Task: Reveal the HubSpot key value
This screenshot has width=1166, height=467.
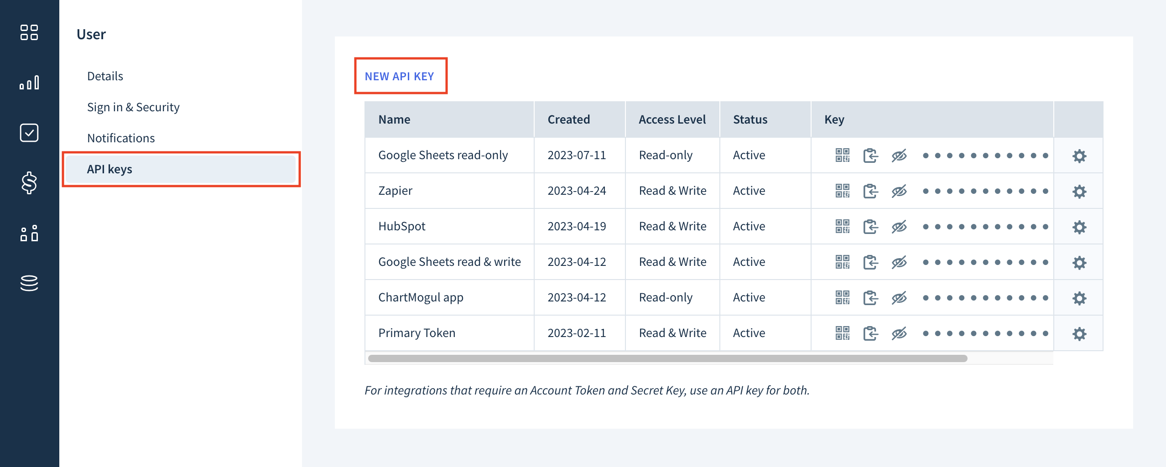Action: coord(899,227)
